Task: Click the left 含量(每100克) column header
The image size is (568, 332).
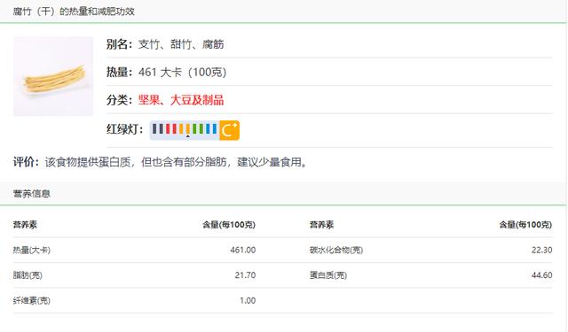Action: (229, 225)
